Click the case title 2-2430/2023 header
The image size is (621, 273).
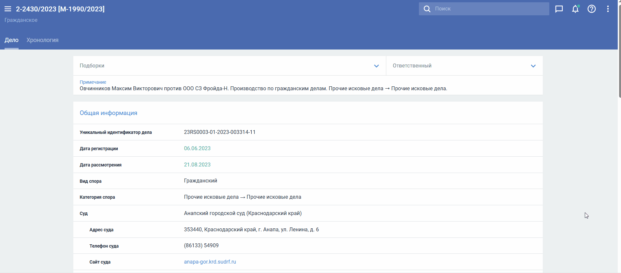pyautogui.click(x=60, y=9)
